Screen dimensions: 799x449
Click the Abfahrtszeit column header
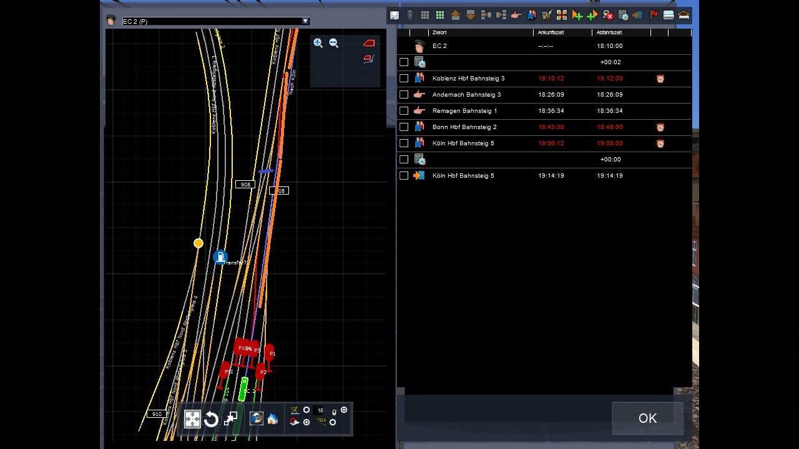[x=609, y=32]
